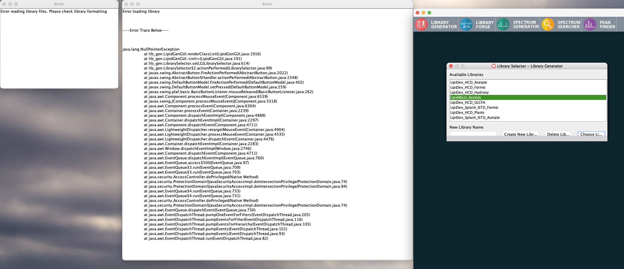This screenshot has width=624, height=269.
Task: Click the Delete Library button
Action: [558, 134]
